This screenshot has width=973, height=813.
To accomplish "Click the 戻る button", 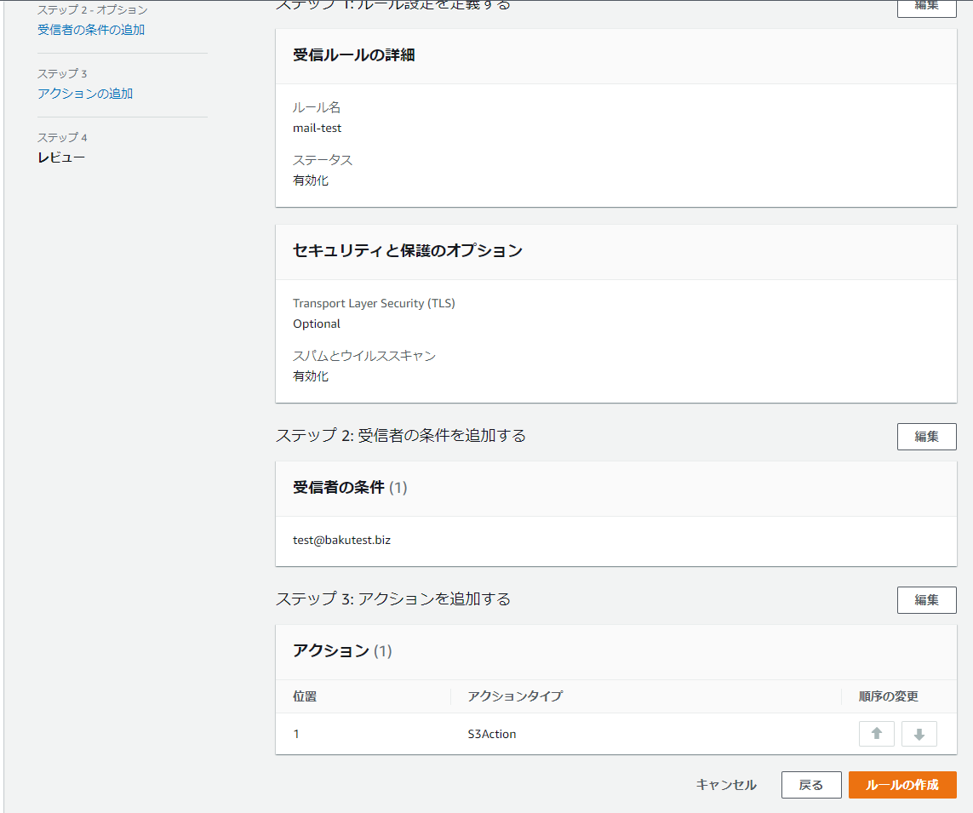I will click(x=811, y=784).
